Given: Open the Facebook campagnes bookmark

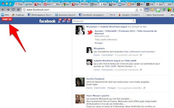Looking at the screenshot, I should point(91,15).
